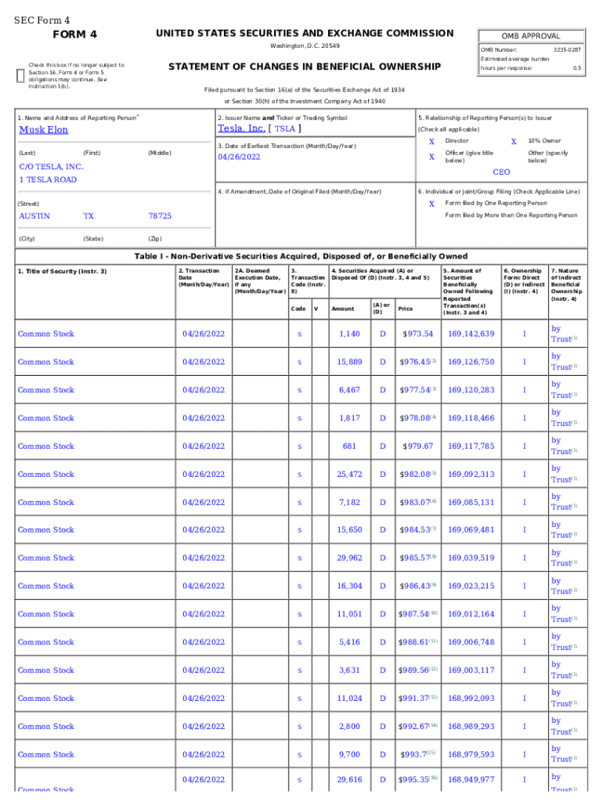Image resolution: width=603 pixels, height=802 pixels.
Task: Click the 78725 zip code field
Action: pyautogui.click(x=160, y=215)
